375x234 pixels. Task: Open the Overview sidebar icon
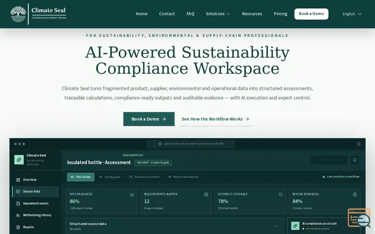(x=18, y=180)
